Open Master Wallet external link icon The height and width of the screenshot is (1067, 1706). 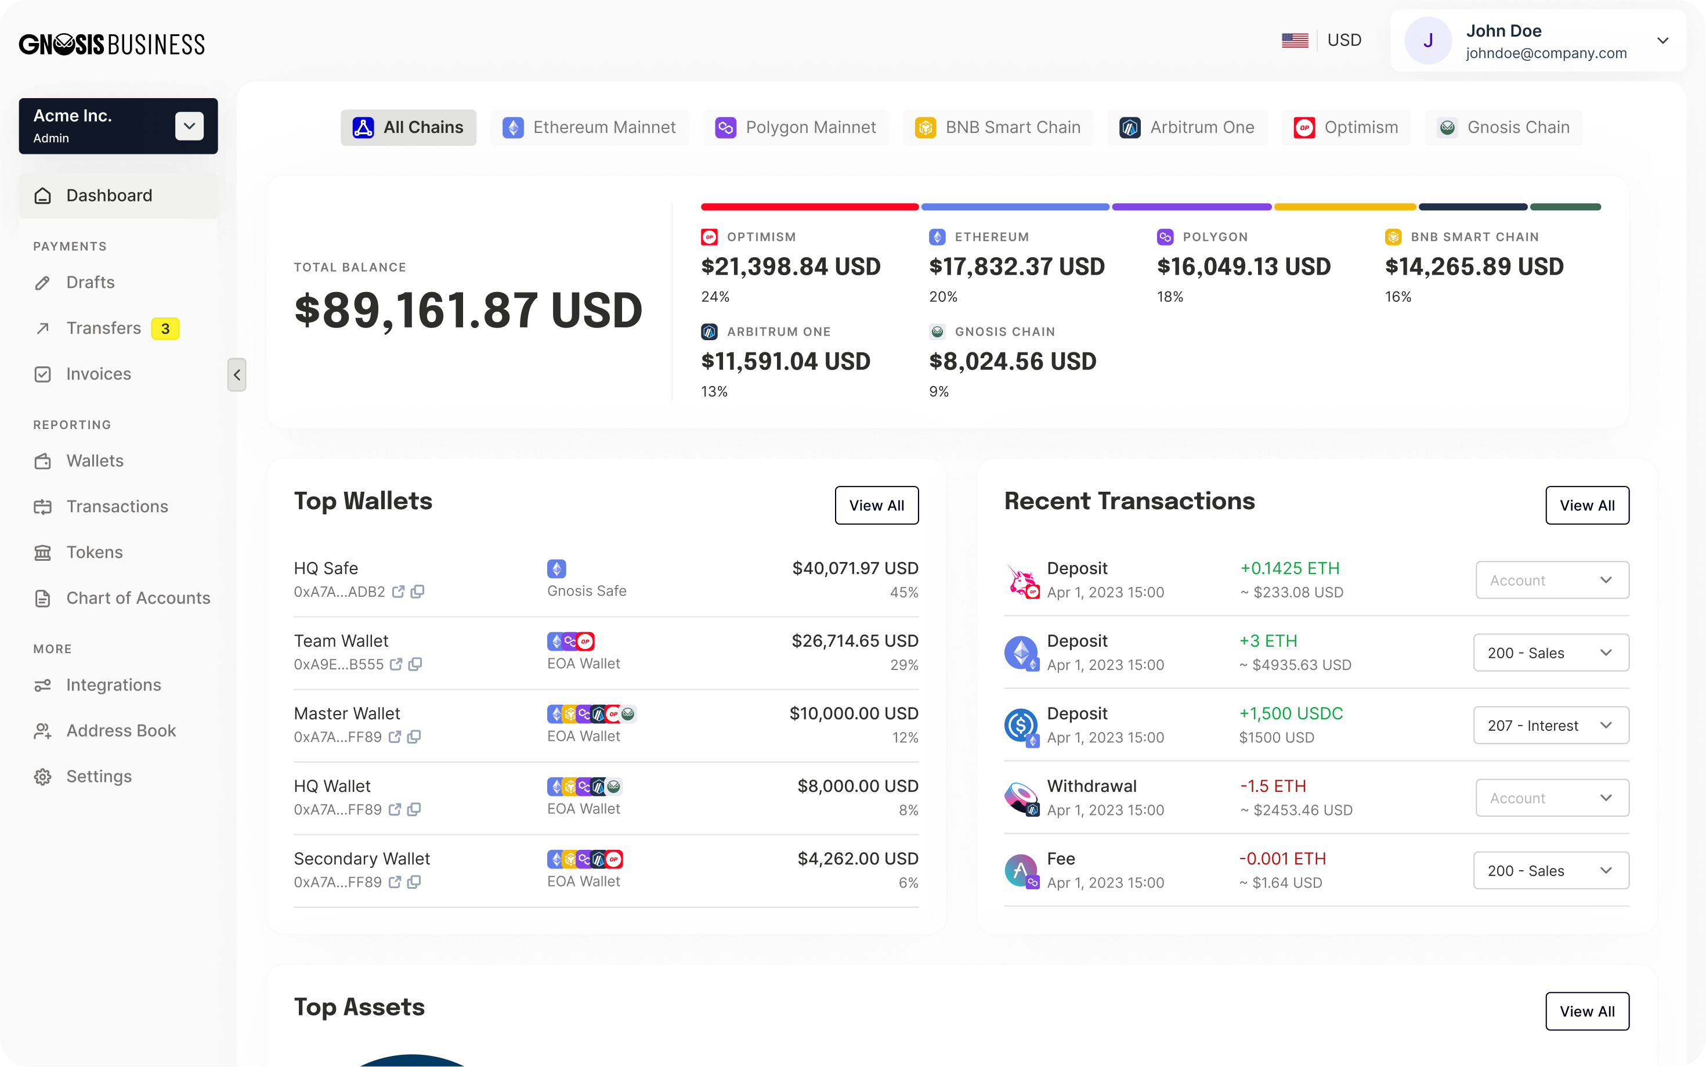pos(395,737)
